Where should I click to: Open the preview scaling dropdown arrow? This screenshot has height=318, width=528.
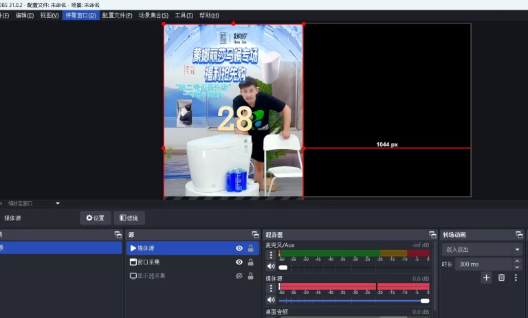58,203
